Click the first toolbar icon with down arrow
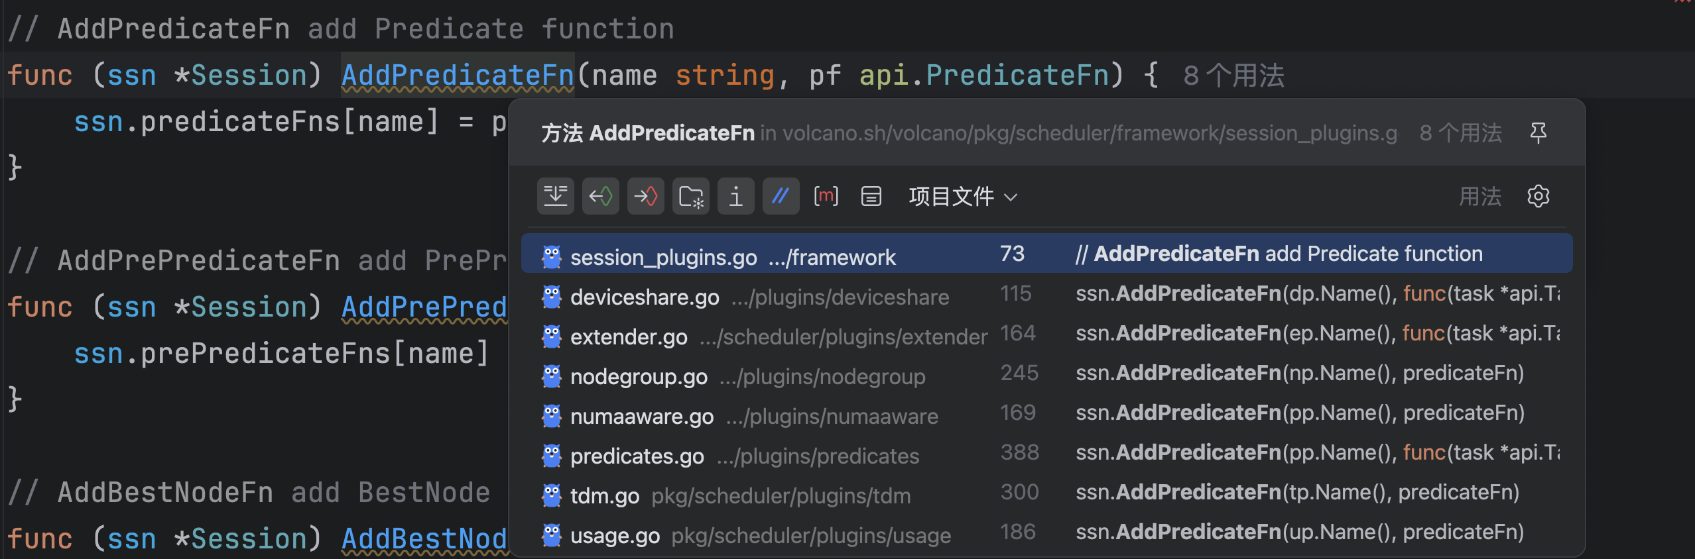The image size is (1695, 559). pyautogui.click(x=555, y=196)
